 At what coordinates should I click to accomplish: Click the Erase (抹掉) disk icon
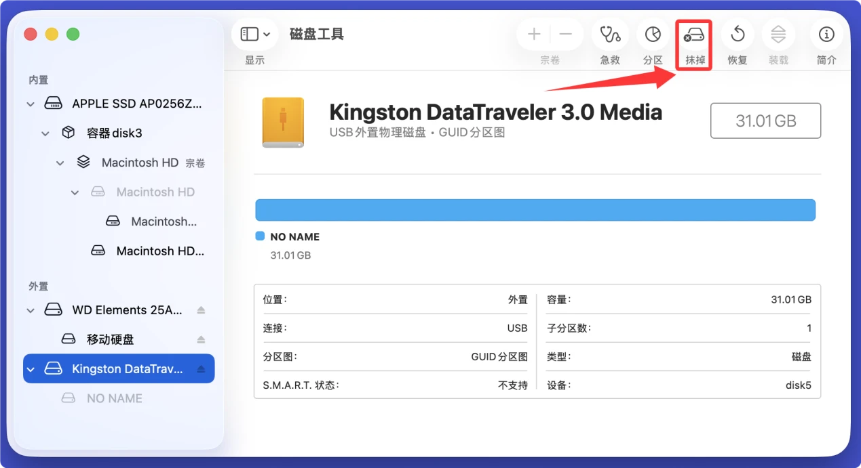[x=694, y=34]
